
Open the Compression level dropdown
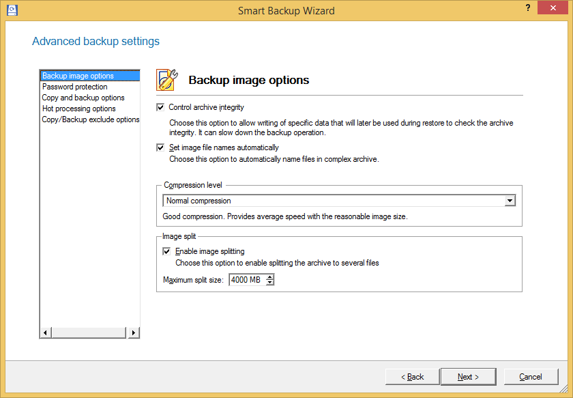(509, 201)
